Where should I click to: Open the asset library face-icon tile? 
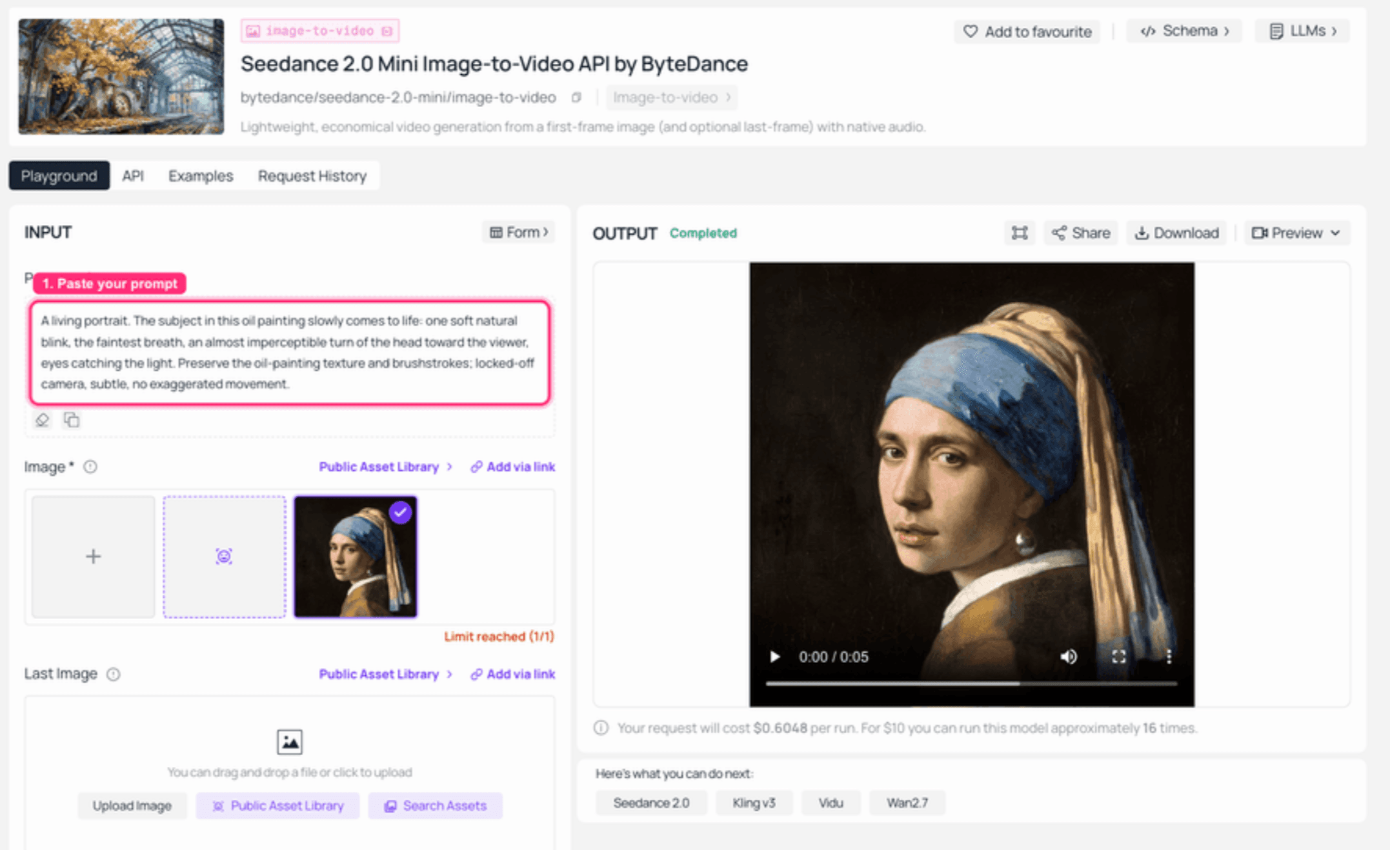[224, 557]
